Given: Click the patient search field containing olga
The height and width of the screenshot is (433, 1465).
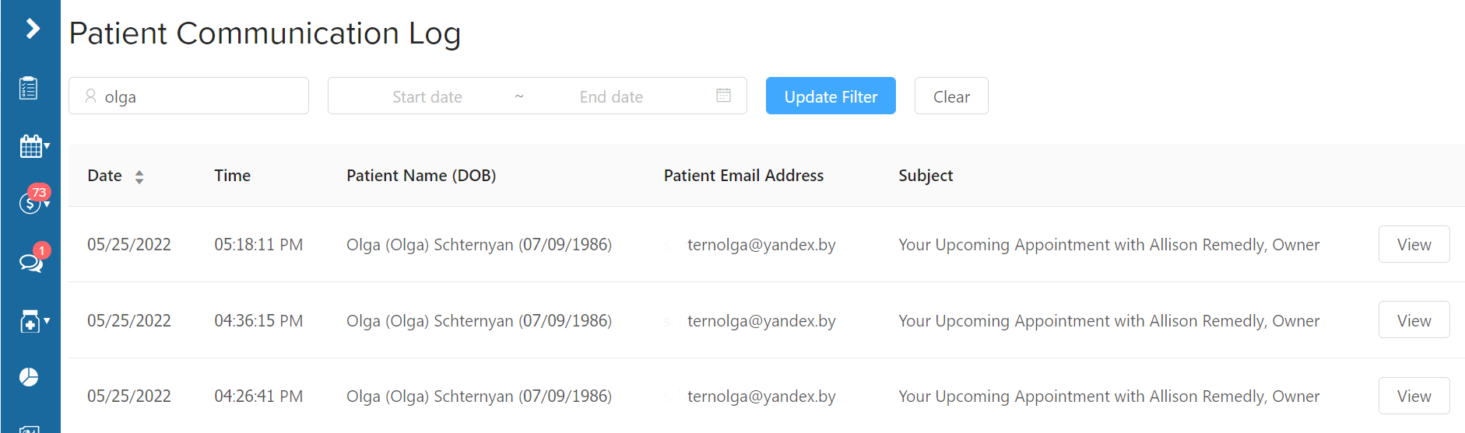Looking at the screenshot, I should point(188,96).
